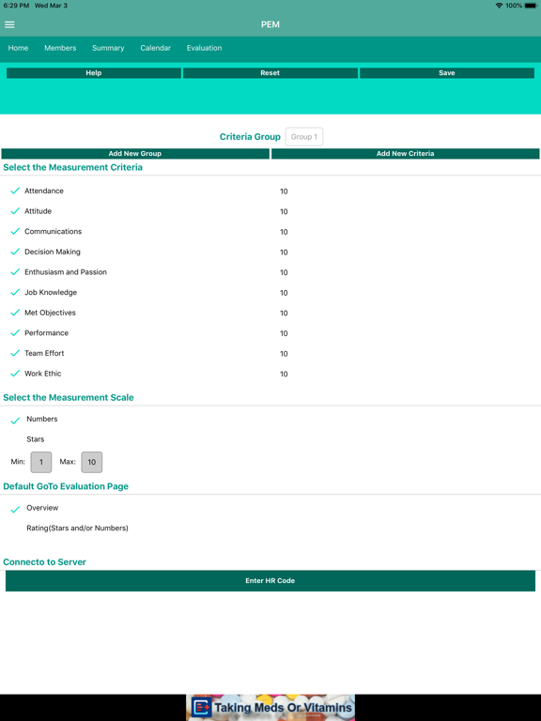Select Overview as default evaluation page
Screen dimensions: 541x721
pyautogui.click(x=42, y=508)
